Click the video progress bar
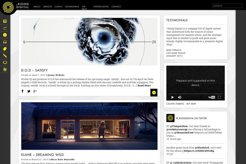This screenshot has width=246, height=164. (x=195, y=94)
